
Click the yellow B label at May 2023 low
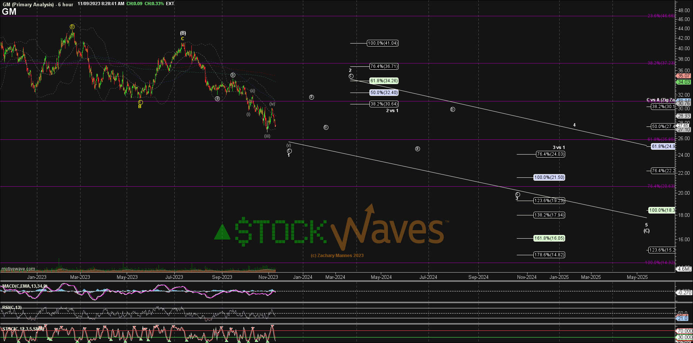[140, 107]
